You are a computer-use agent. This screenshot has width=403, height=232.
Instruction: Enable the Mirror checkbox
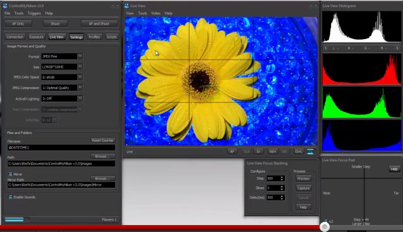tap(10, 174)
